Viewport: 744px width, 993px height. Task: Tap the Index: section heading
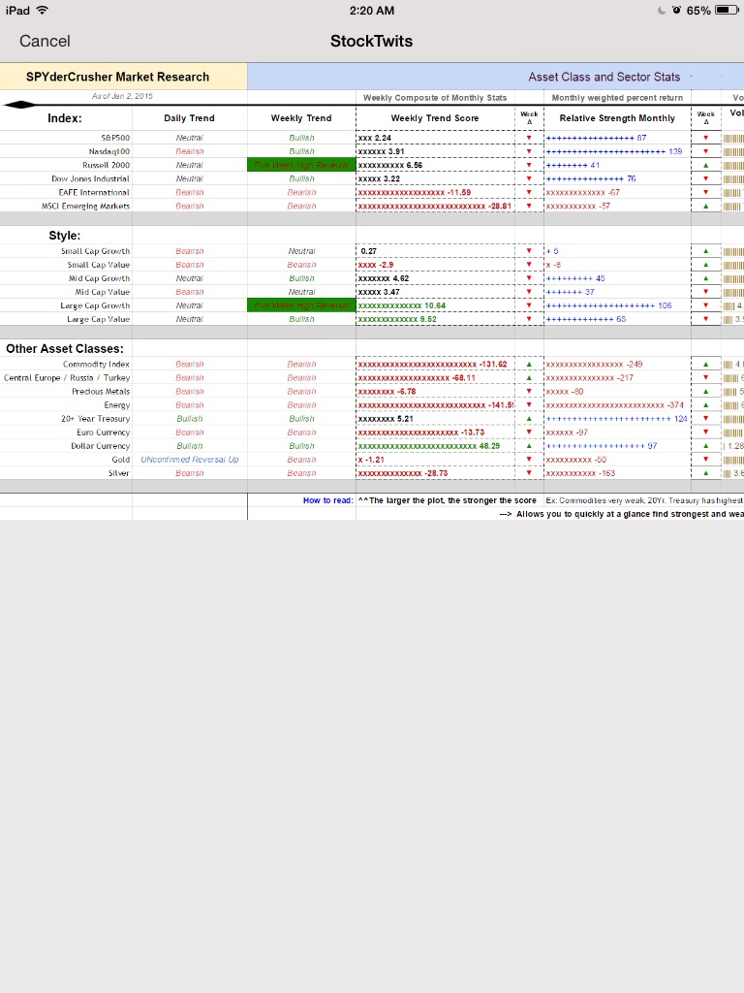65,118
